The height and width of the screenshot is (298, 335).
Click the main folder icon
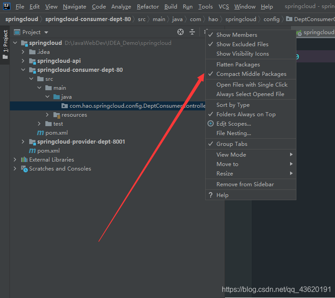(48, 88)
